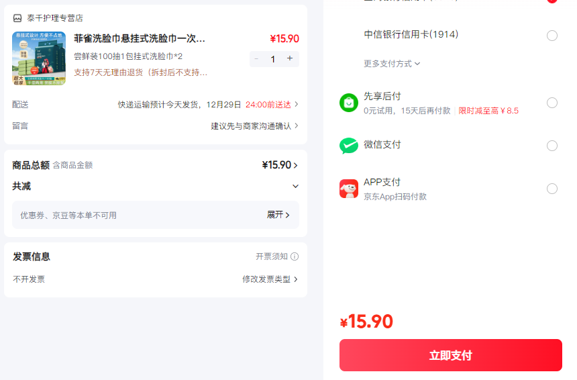Open delivery time details under 配送
The height and width of the screenshot is (380, 577).
click(x=208, y=105)
